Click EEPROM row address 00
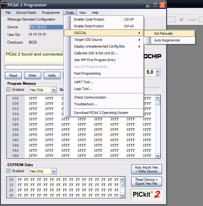This screenshot has width=203, height=206. (11, 180)
